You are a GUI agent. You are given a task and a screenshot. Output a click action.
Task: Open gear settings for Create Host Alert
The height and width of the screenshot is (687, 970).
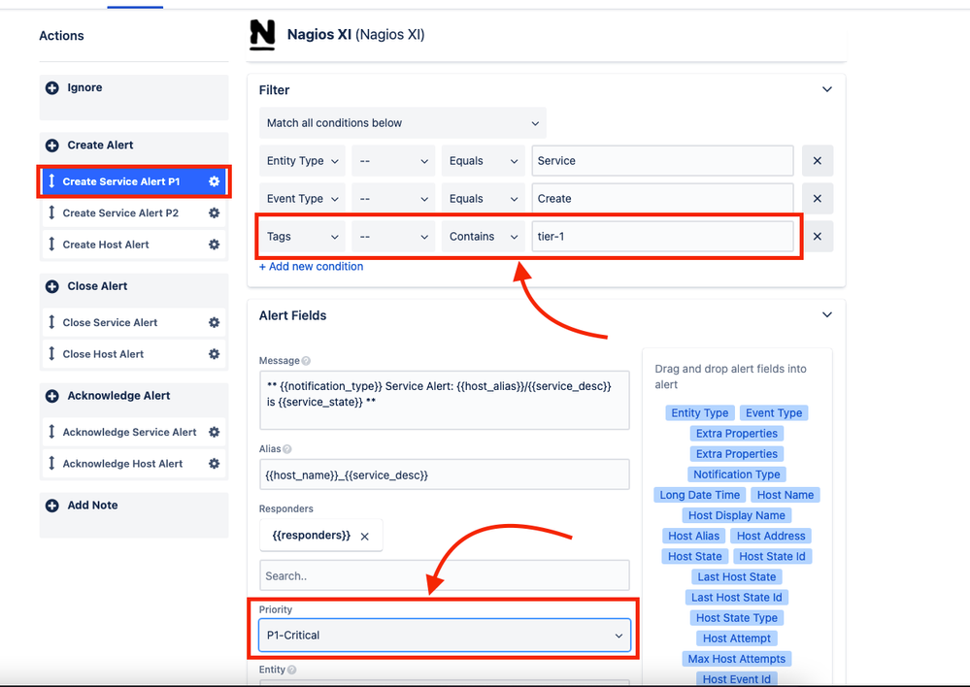click(x=214, y=245)
